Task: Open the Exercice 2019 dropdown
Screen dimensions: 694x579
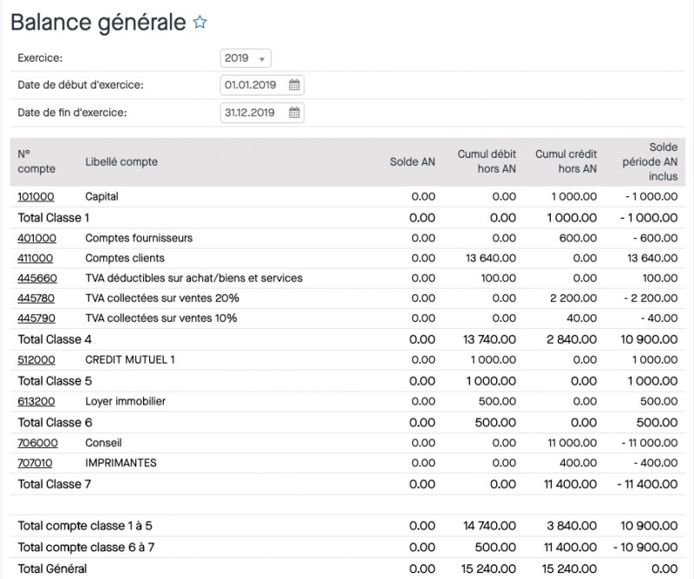Action: [x=247, y=56]
